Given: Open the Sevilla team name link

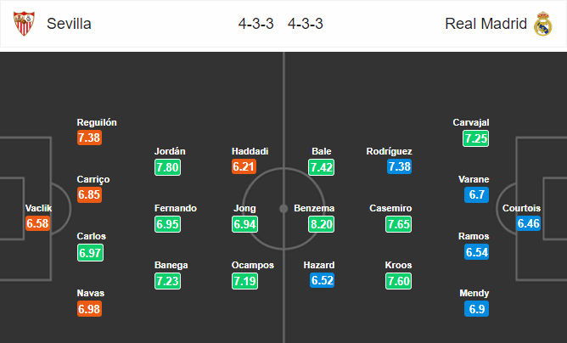Looking at the screenshot, I should 70,24.
